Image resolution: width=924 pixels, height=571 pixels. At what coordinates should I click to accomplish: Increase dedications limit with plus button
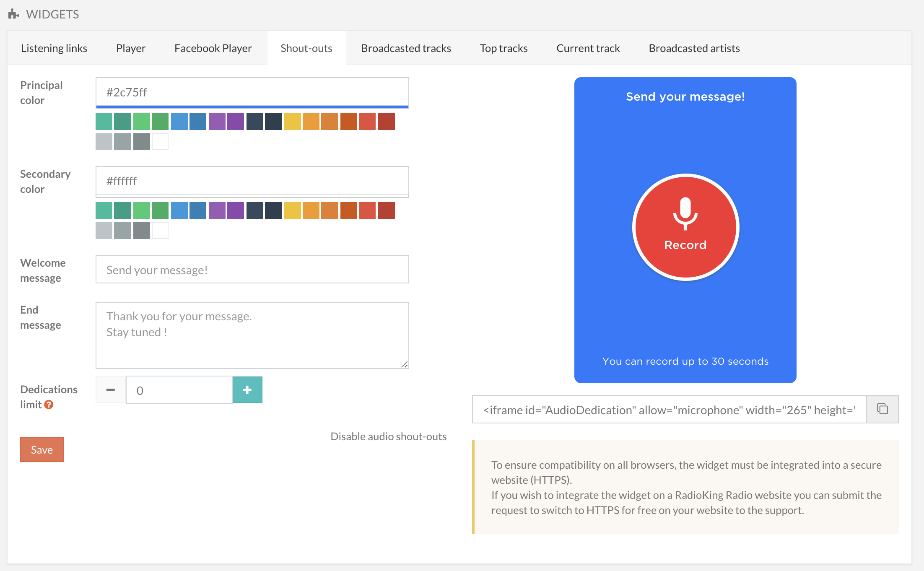(x=247, y=390)
